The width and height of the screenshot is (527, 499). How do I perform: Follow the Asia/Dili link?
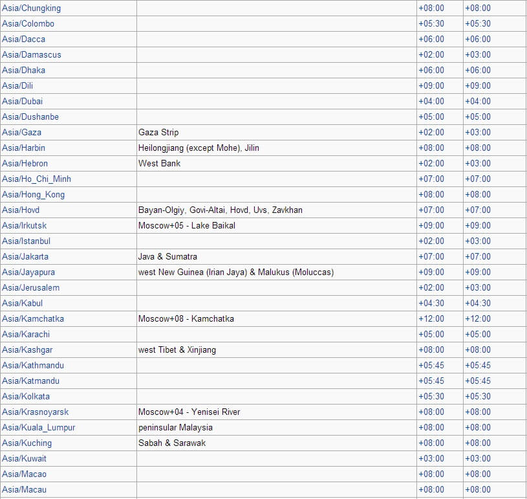17,85
